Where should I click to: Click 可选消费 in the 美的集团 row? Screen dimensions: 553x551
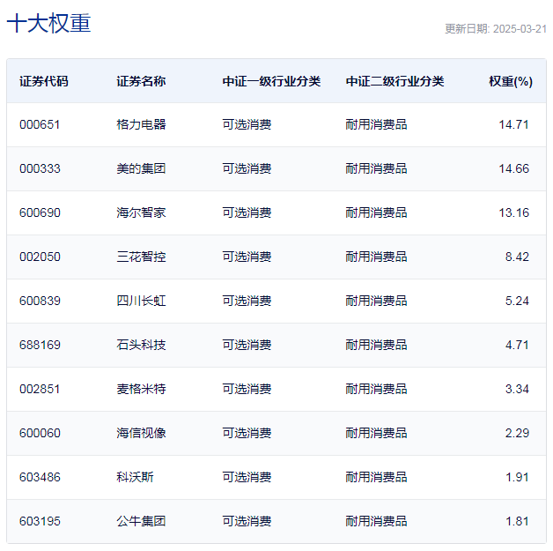[247, 168]
